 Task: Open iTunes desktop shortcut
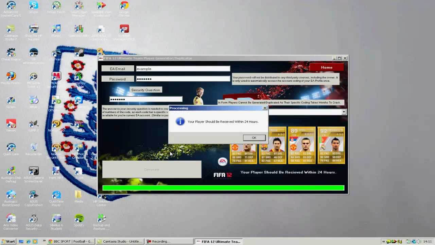click(x=56, y=31)
